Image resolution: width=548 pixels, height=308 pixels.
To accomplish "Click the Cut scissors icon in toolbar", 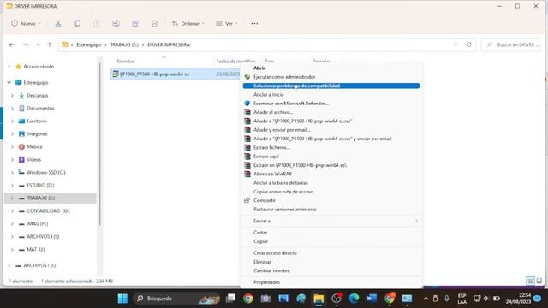I will [x=58, y=23].
